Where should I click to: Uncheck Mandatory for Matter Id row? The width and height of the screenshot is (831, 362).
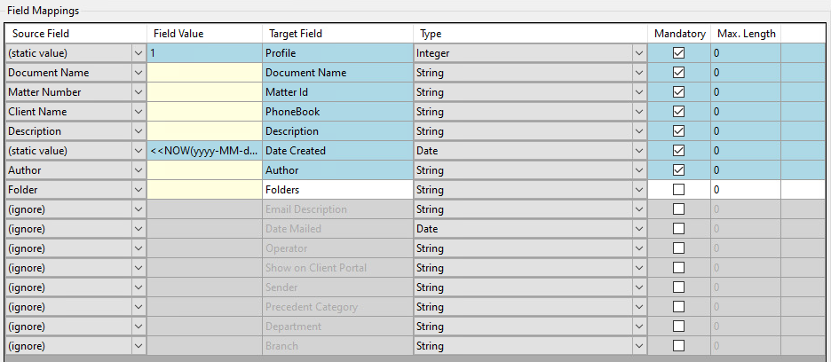(679, 92)
